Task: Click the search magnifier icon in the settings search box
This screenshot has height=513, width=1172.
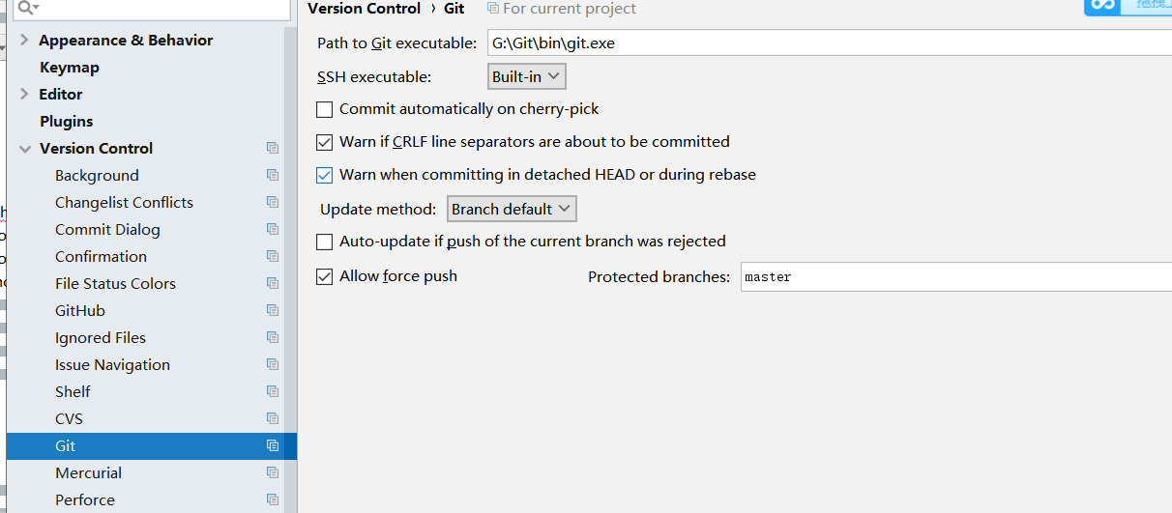Action: 27,8
